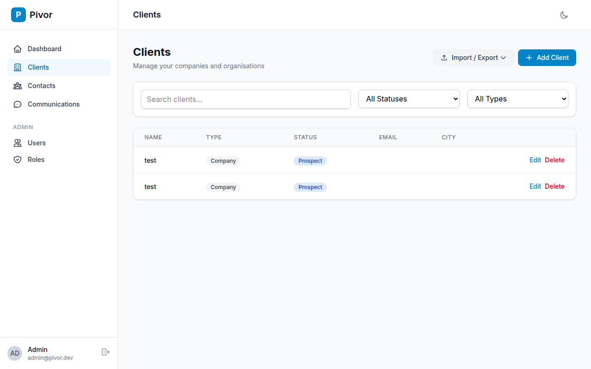
Task: Click the logout icon next to Admin
Action: 105,351
